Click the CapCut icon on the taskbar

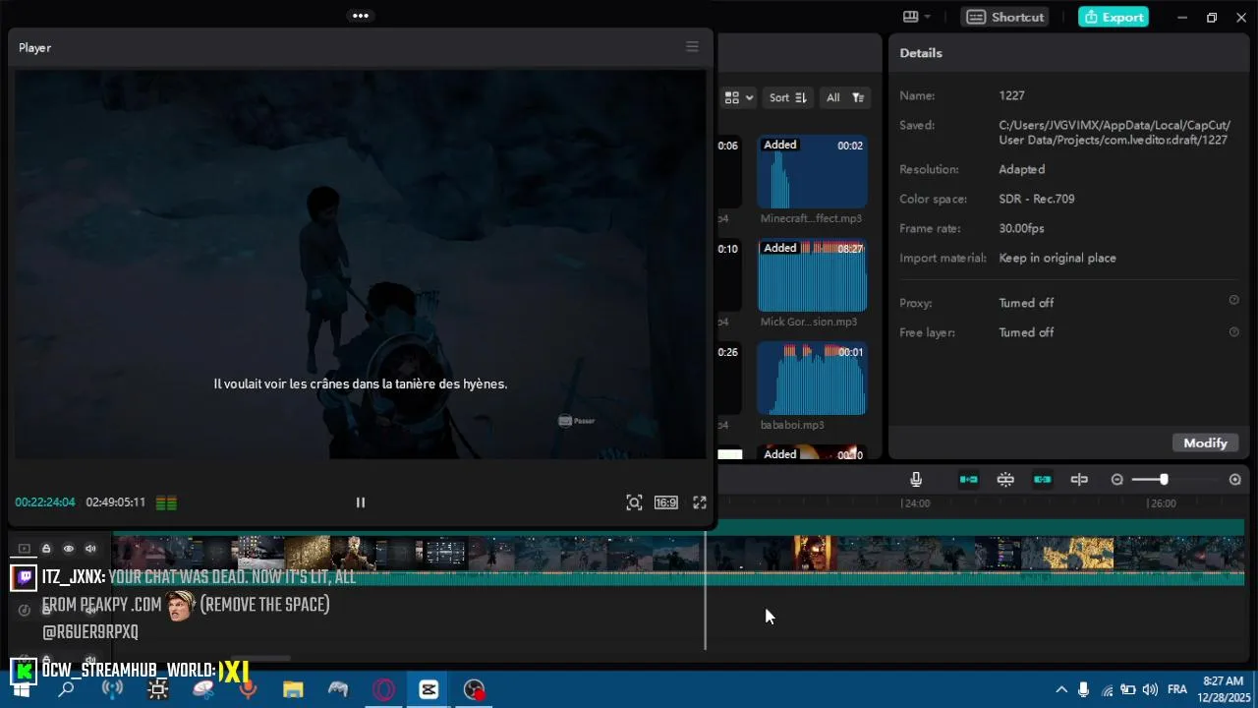(429, 689)
